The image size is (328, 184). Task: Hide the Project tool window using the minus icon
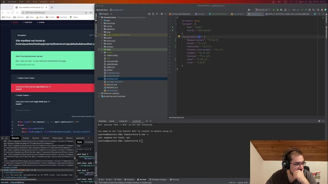tap(166, 14)
